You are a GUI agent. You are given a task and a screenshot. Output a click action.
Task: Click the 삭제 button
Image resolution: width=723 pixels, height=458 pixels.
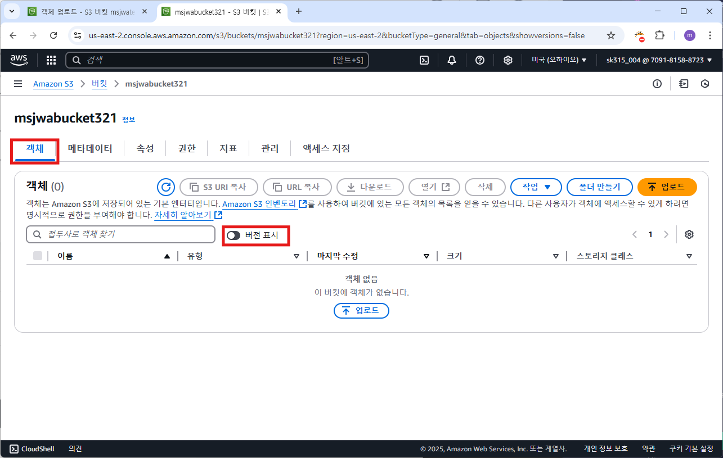coord(485,187)
